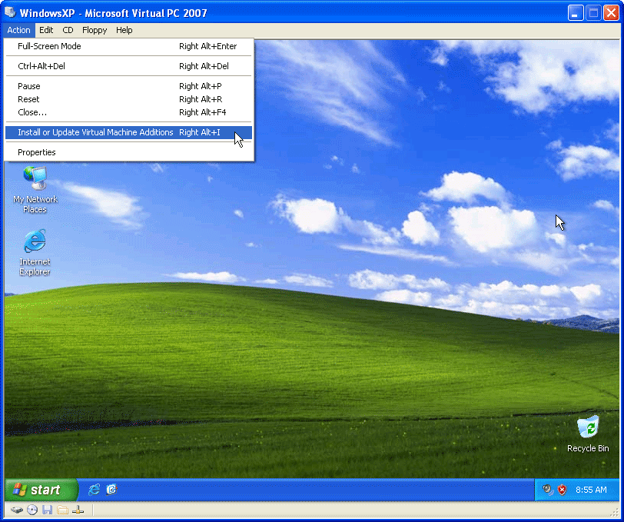Screen dimensions: 624x522
Task: Click the 8:55 AM taskbar clock
Action: (x=591, y=490)
